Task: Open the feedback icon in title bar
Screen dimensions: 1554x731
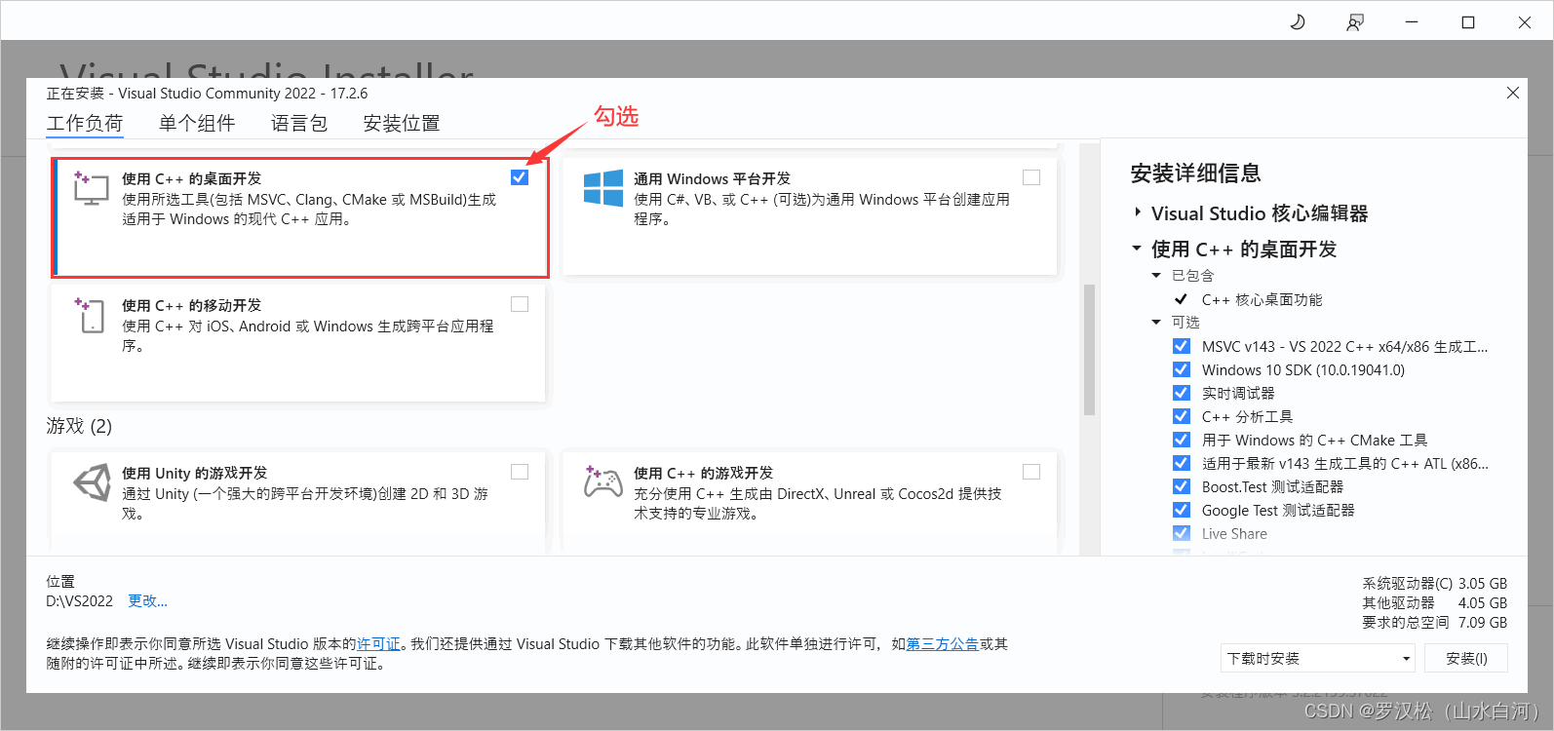Action: click(x=1355, y=21)
